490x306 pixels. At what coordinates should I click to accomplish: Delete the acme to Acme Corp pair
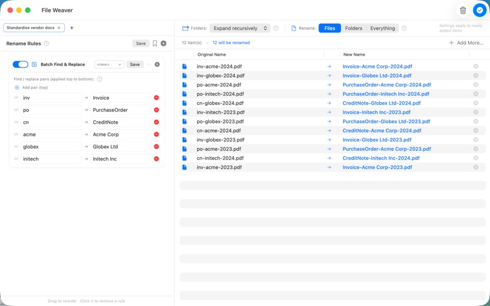pyautogui.click(x=157, y=134)
